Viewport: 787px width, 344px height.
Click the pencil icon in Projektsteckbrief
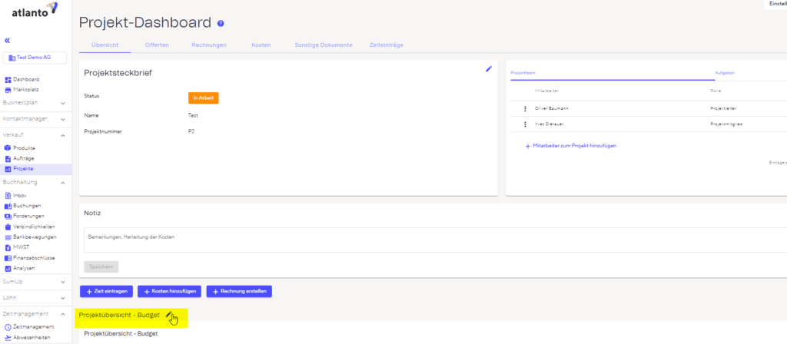click(488, 69)
